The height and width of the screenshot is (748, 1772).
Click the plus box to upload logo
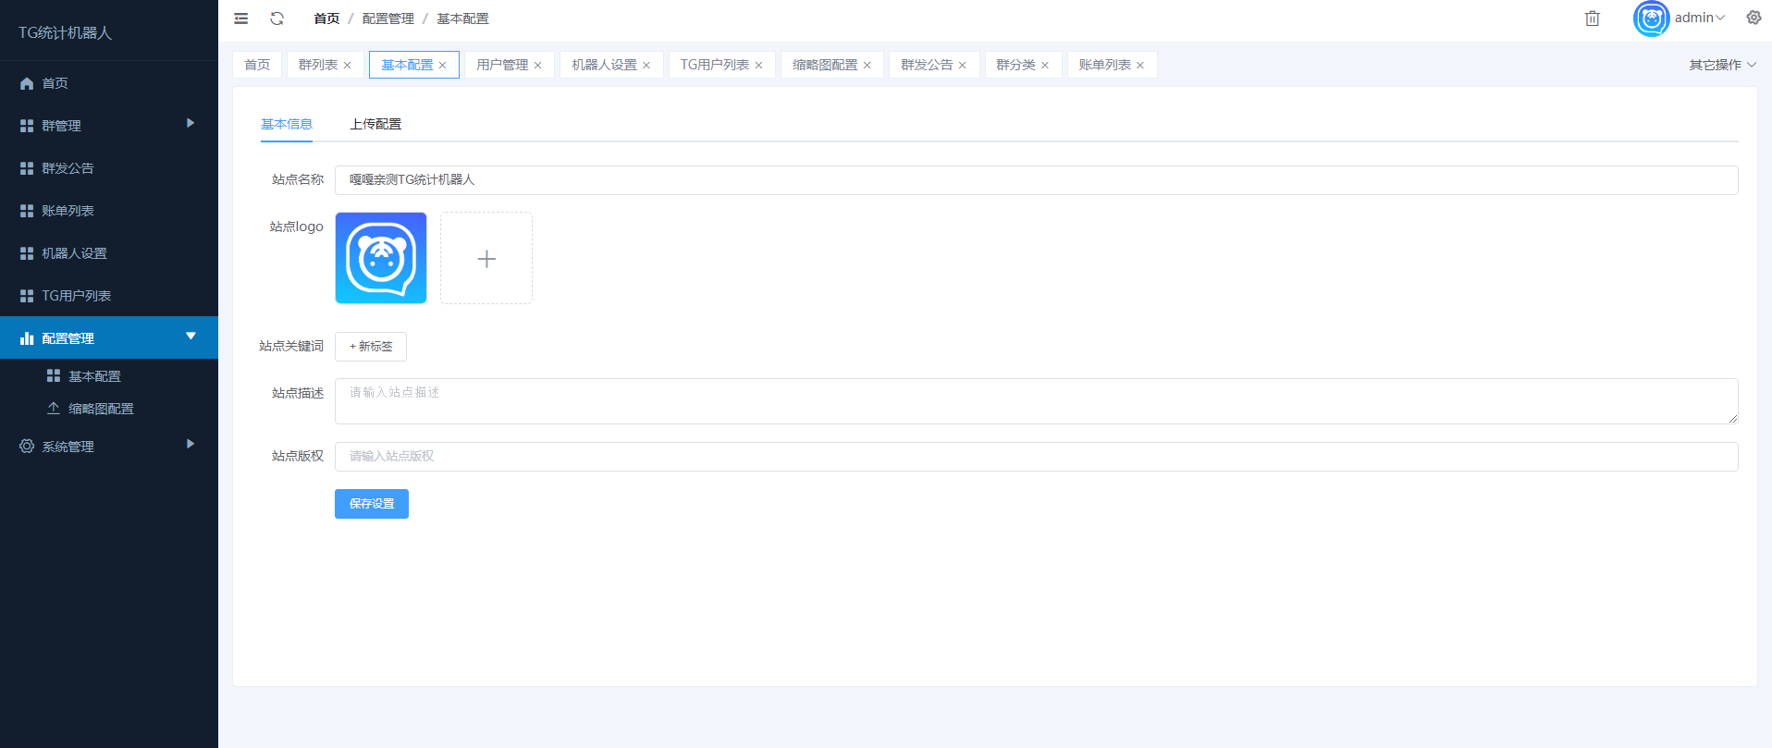(486, 259)
